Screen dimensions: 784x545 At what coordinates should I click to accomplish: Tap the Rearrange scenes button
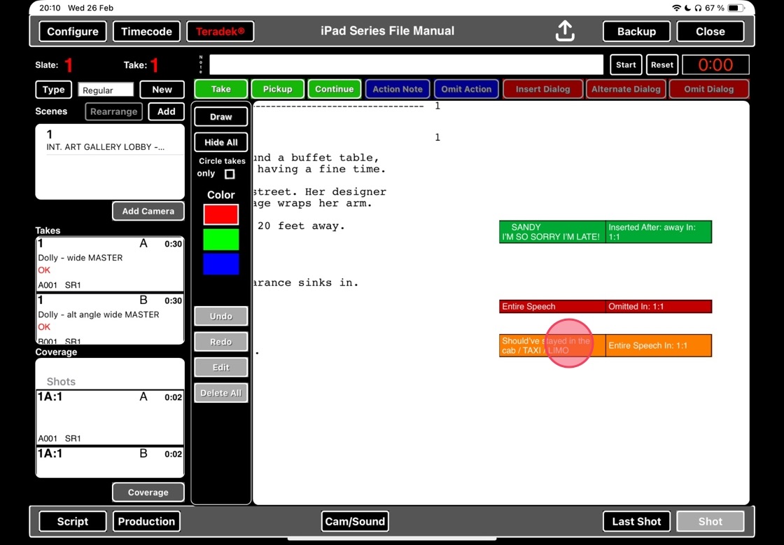pyautogui.click(x=113, y=111)
